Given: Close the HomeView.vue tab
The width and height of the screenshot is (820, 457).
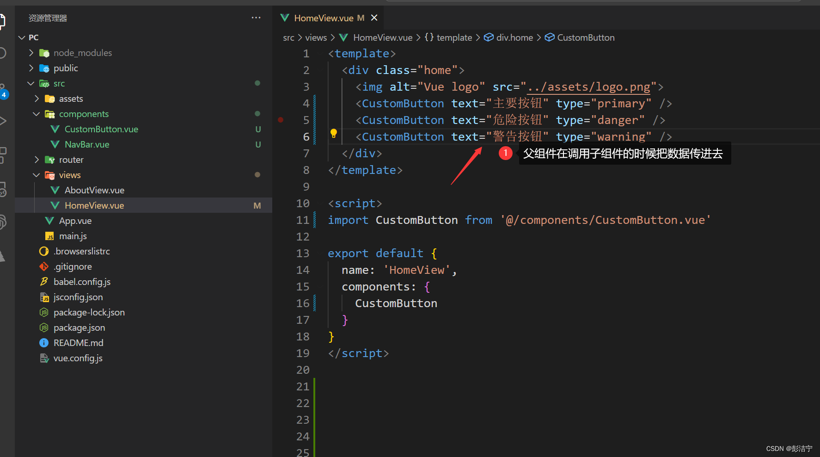Looking at the screenshot, I should [374, 18].
